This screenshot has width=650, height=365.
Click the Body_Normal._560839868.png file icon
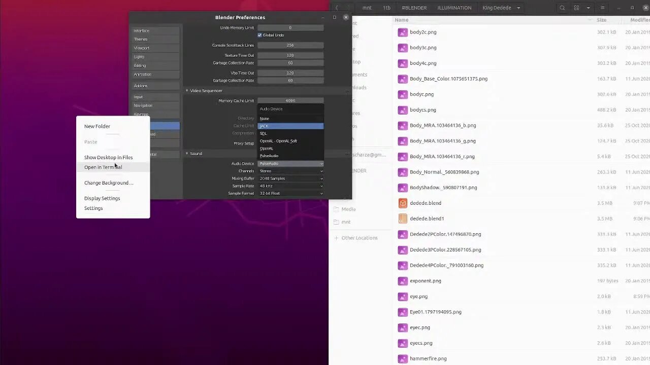pos(403,172)
